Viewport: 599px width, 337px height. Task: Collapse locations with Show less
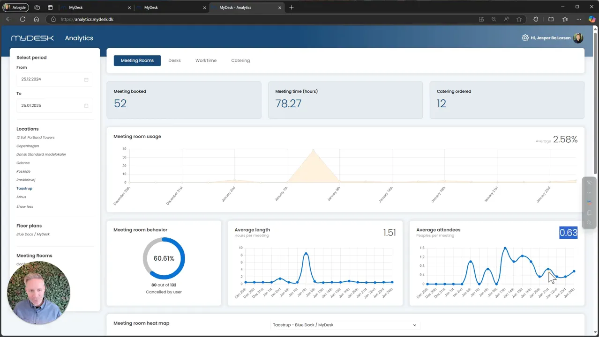coord(25,206)
